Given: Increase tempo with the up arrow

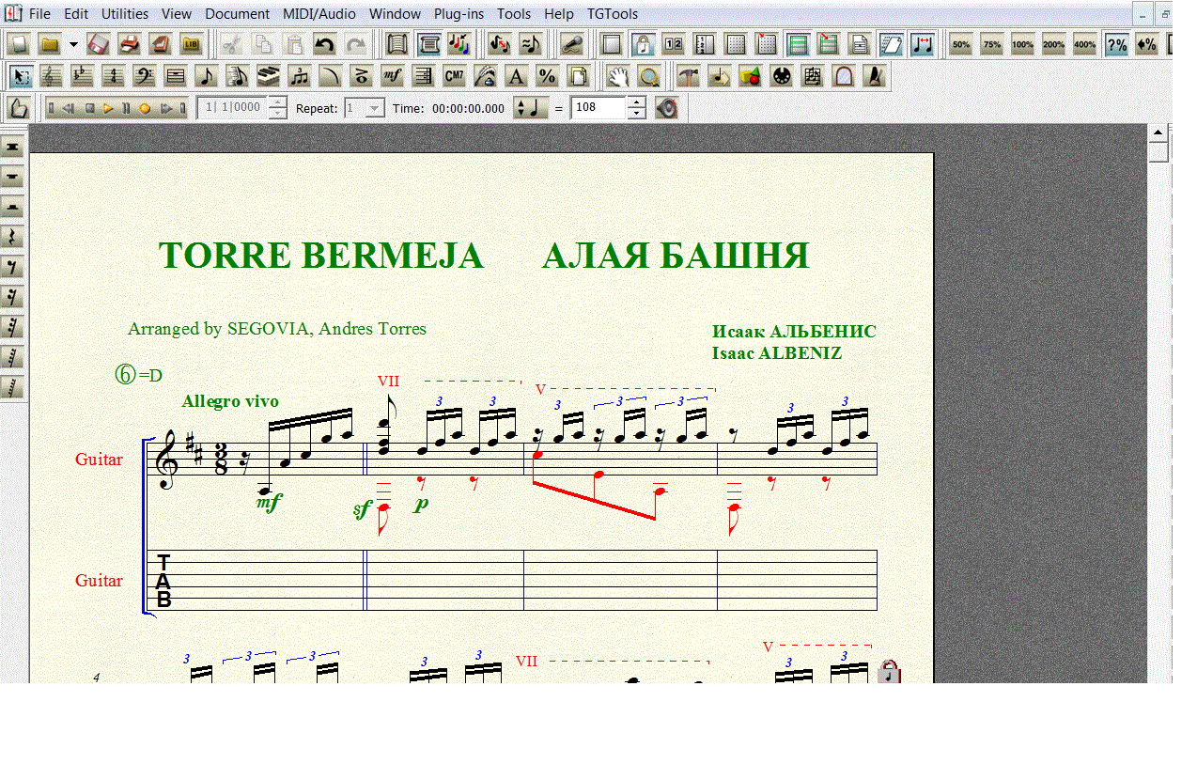Looking at the screenshot, I should click(636, 102).
